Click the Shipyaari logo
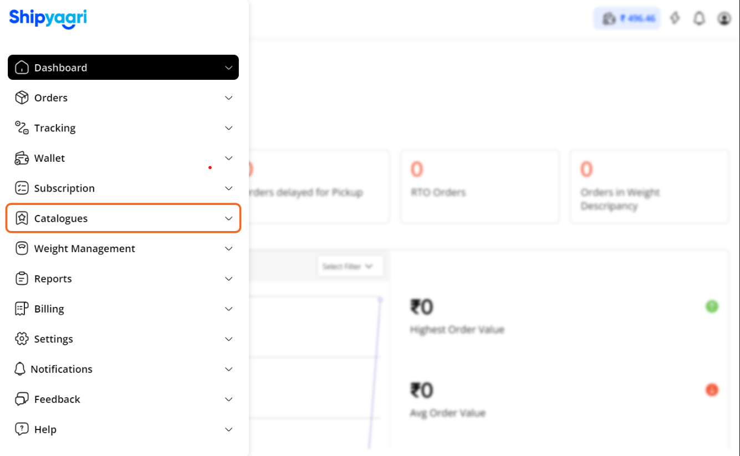Viewport: 740px width, 456px height. tap(48, 18)
